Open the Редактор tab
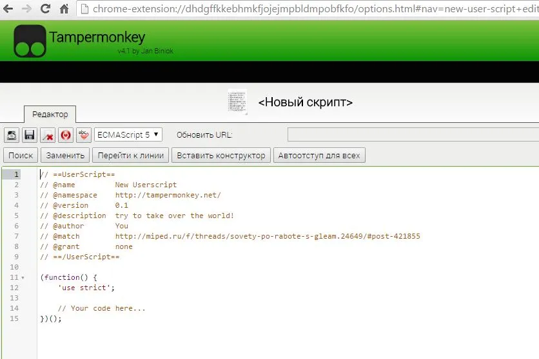The width and height of the screenshot is (539, 359). click(x=50, y=114)
